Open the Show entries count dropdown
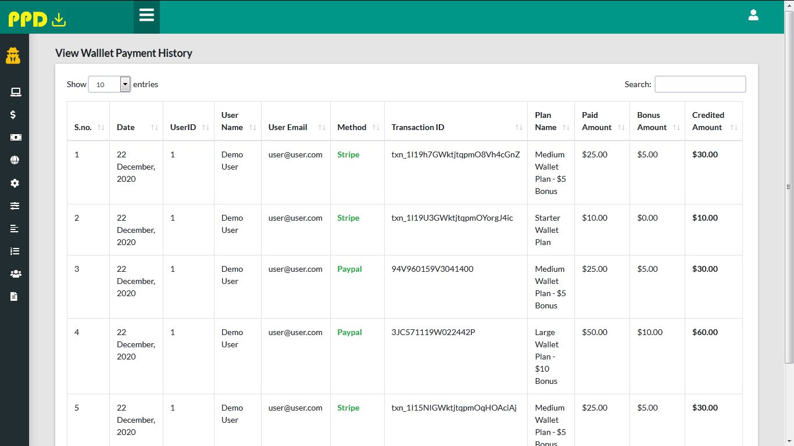Viewport: 794px width, 446px height. [x=109, y=84]
